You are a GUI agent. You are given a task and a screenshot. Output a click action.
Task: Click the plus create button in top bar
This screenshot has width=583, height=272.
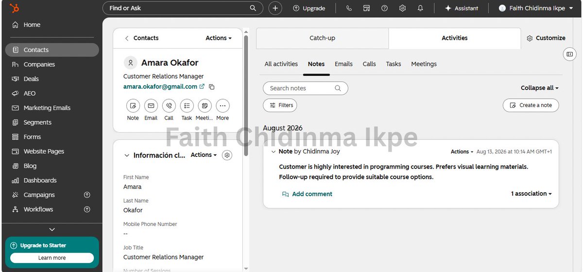pos(275,8)
